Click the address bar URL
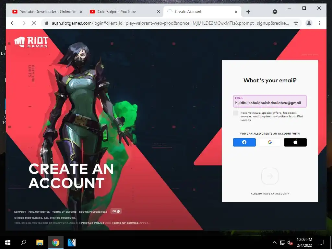Image resolution: width=332 pixels, height=249 pixels. (x=171, y=23)
